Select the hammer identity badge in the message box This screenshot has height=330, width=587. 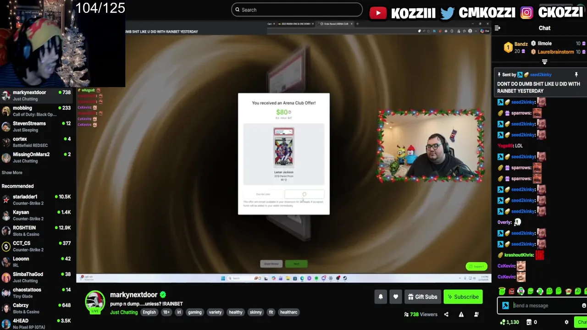(505, 306)
